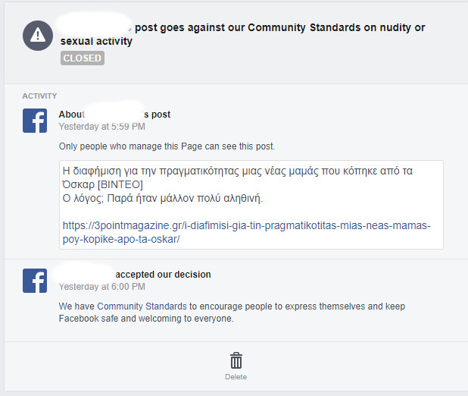Click the 'Ο λόγος;' line in post preview
This screenshot has height=396, width=468.
point(163,198)
